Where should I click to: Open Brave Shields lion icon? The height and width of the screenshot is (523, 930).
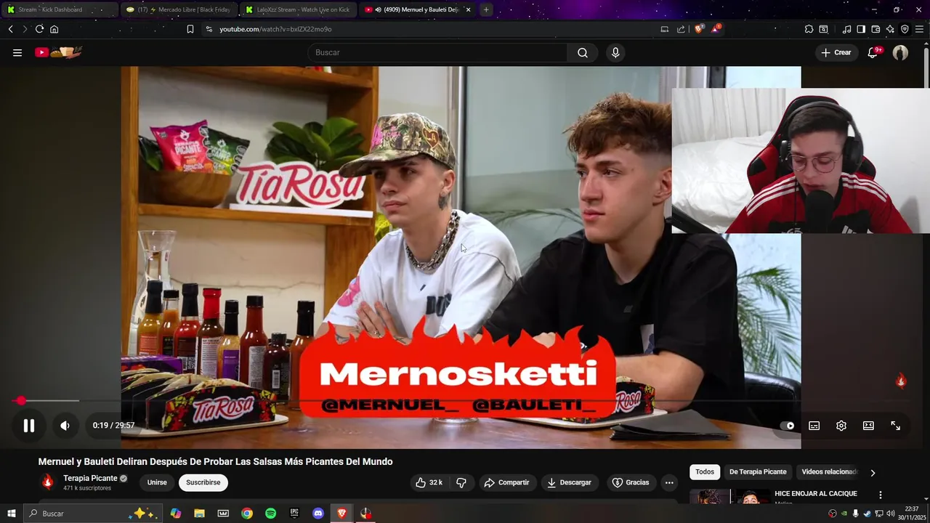click(699, 29)
